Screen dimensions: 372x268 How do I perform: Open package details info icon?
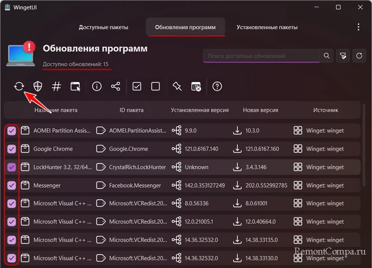97,86
